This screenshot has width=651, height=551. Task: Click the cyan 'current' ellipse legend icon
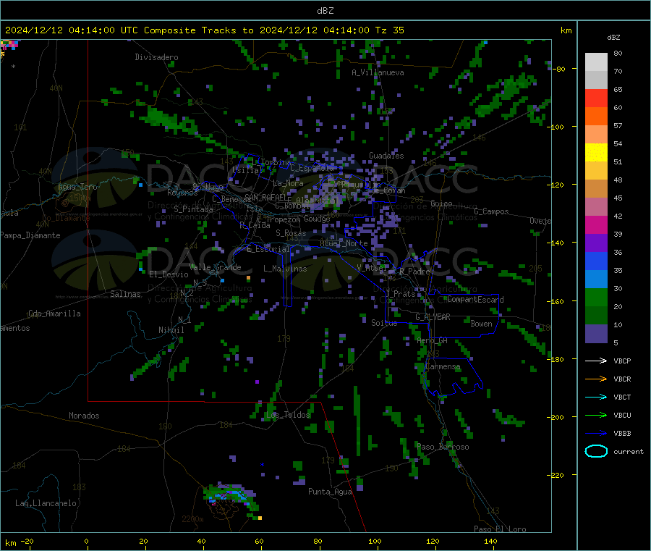tap(596, 451)
